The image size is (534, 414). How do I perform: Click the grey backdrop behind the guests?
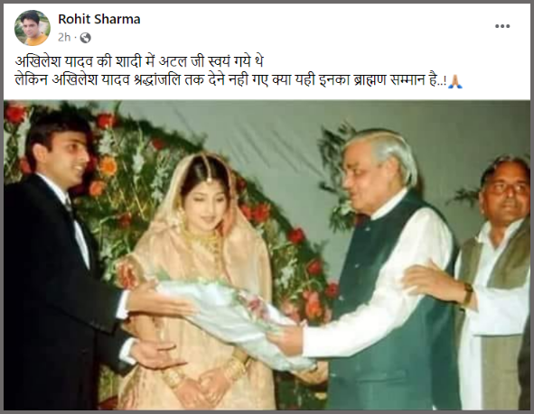click(x=273, y=133)
